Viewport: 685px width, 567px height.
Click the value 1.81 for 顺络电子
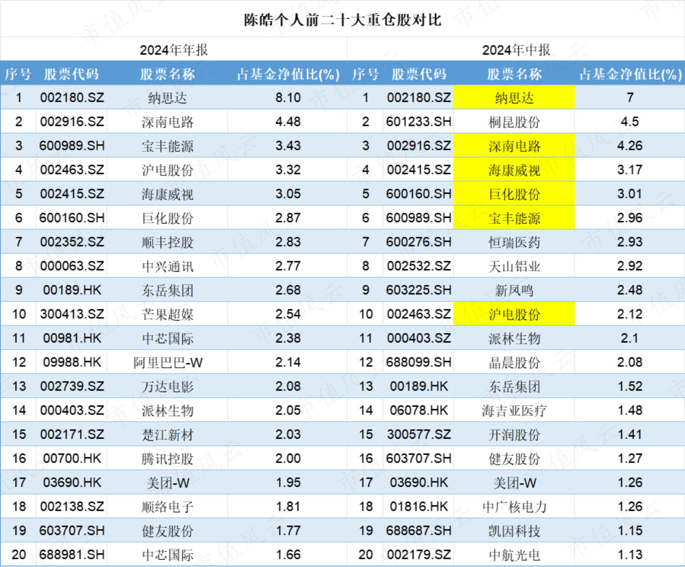[288, 506]
